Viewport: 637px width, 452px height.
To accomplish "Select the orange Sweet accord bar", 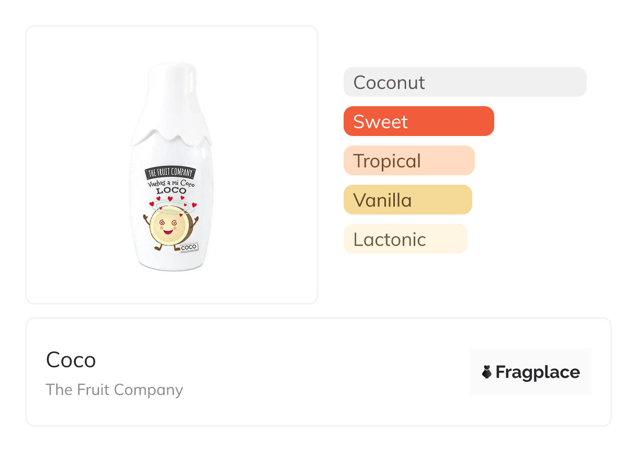I will pos(418,121).
